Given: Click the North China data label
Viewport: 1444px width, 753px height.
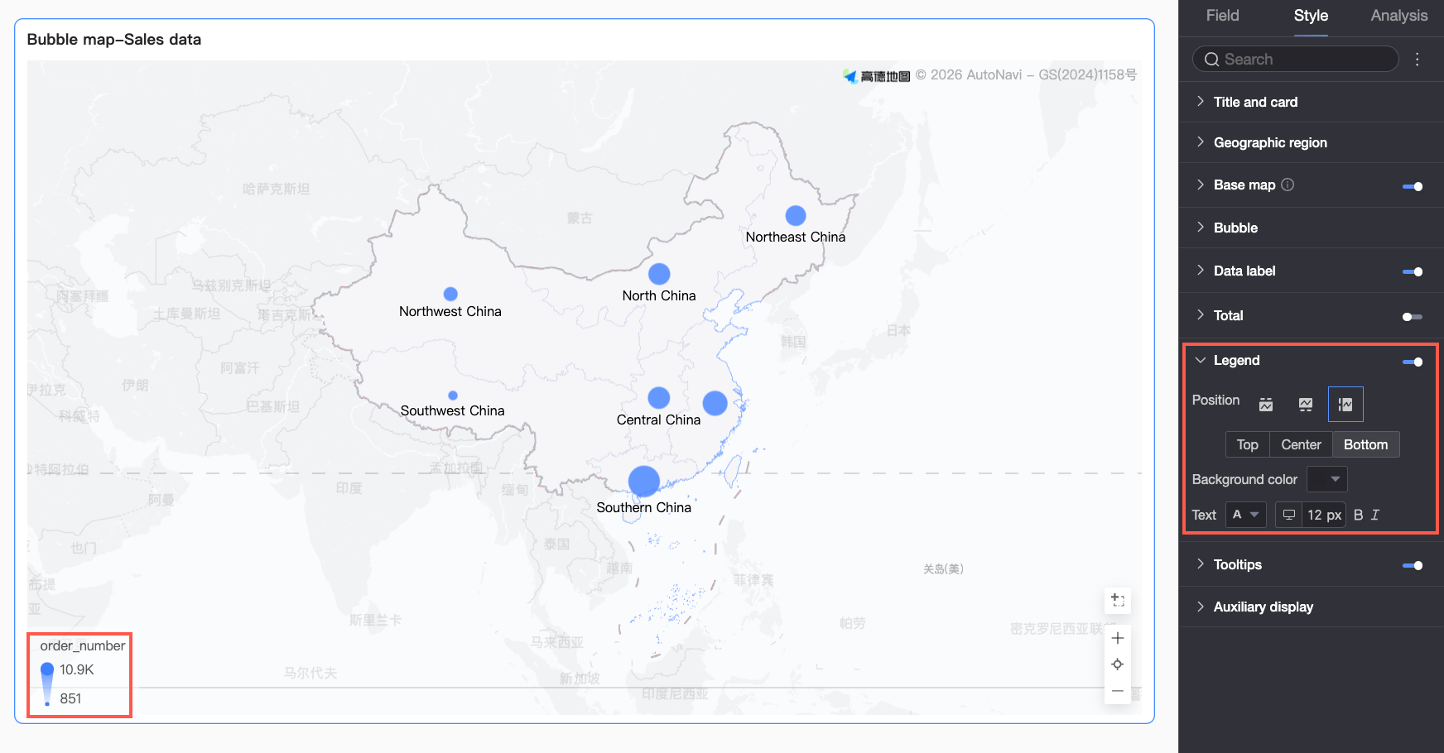Looking at the screenshot, I should 659,295.
